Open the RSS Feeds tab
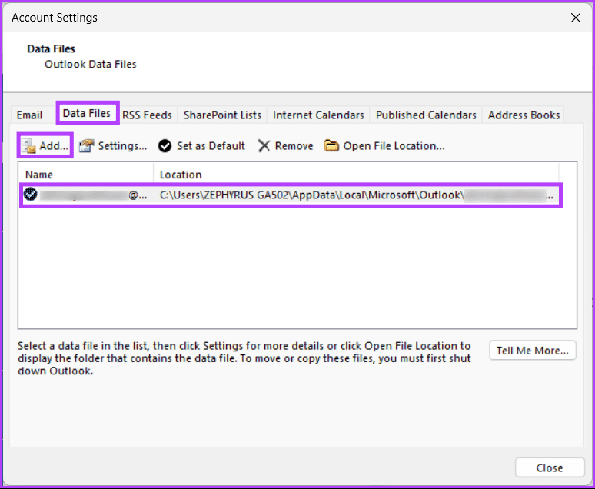 click(x=148, y=115)
